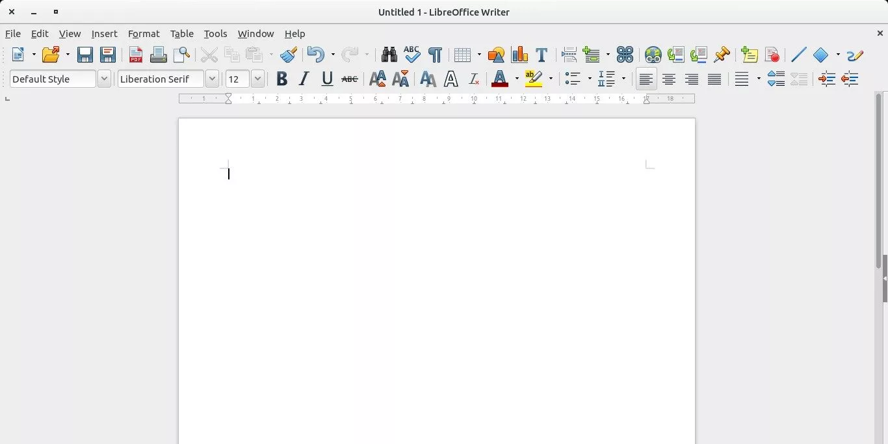
Task: Open the font size dropdown arrow
Action: click(257, 79)
